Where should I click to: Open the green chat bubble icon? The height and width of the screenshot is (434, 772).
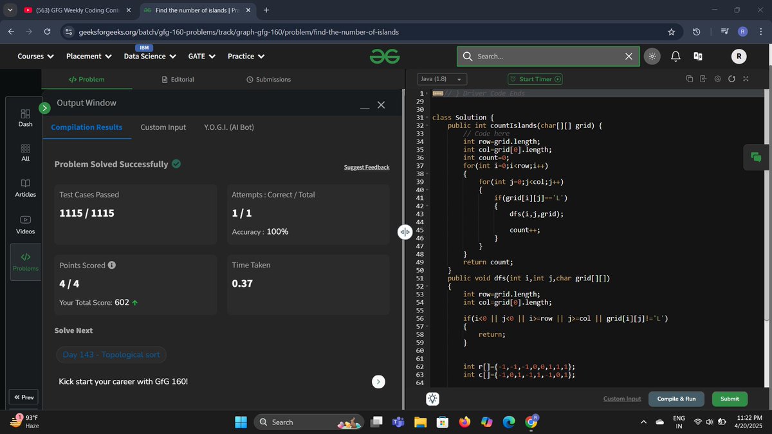pos(756,158)
